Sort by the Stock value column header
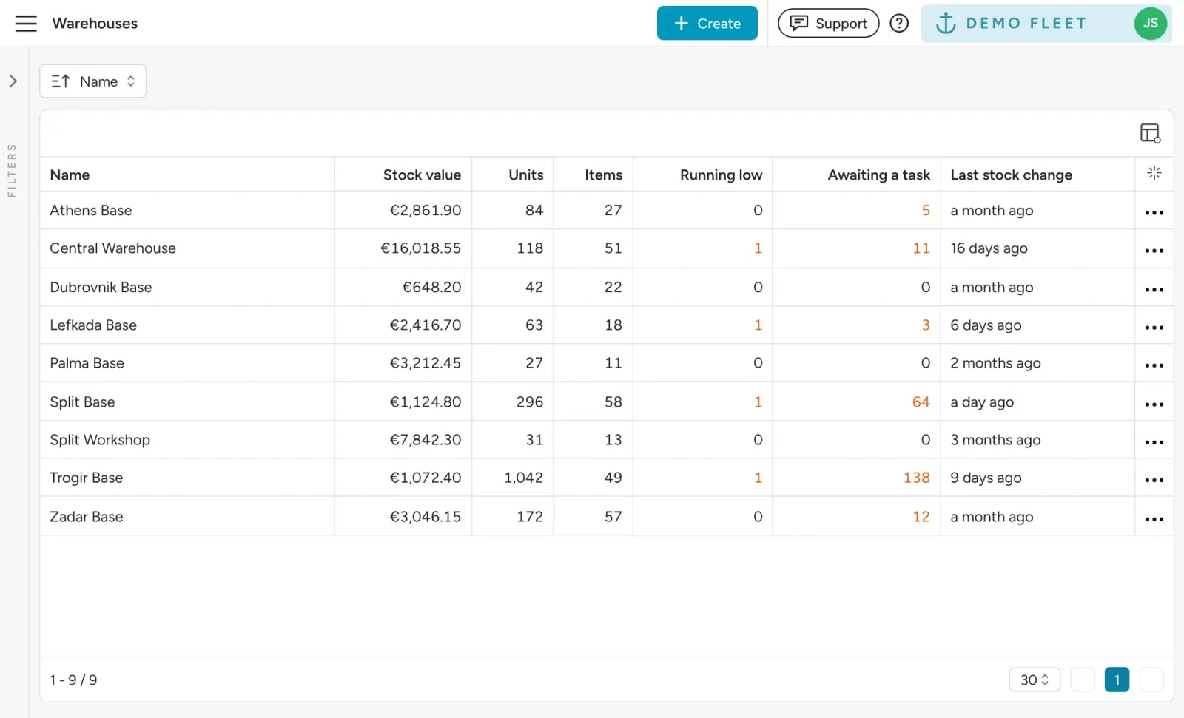The width and height of the screenshot is (1184, 718). [x=422, y=175]
